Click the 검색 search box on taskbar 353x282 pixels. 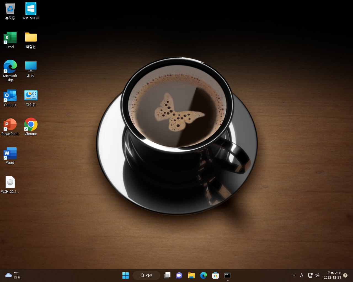pyautogui.click(x=146, y=275)
